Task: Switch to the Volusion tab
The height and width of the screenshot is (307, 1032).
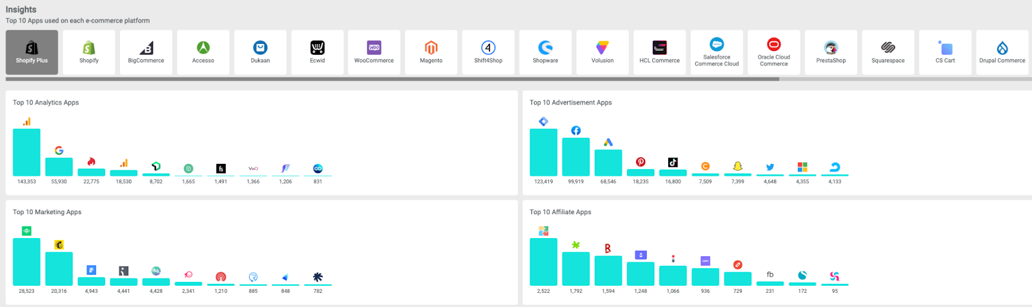Action: click(602, 52)
